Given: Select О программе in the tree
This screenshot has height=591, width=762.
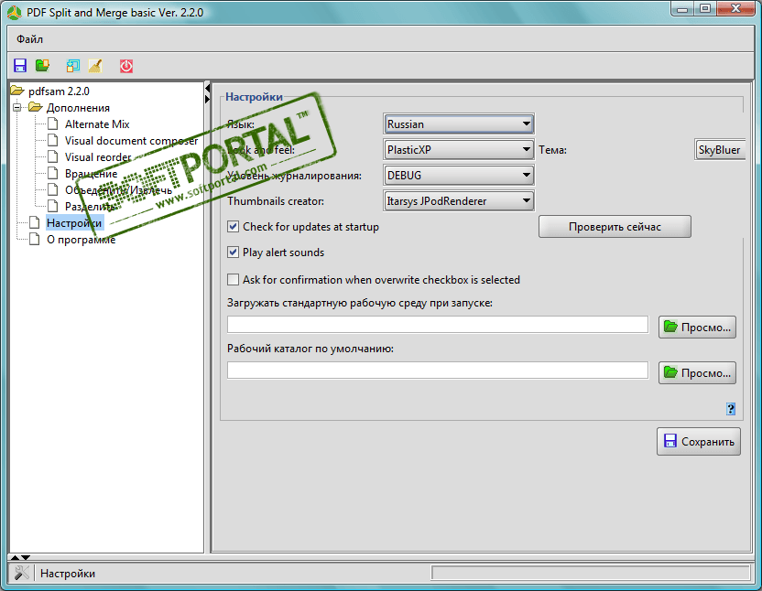Looking at the screenshot, I should [81, 240].
